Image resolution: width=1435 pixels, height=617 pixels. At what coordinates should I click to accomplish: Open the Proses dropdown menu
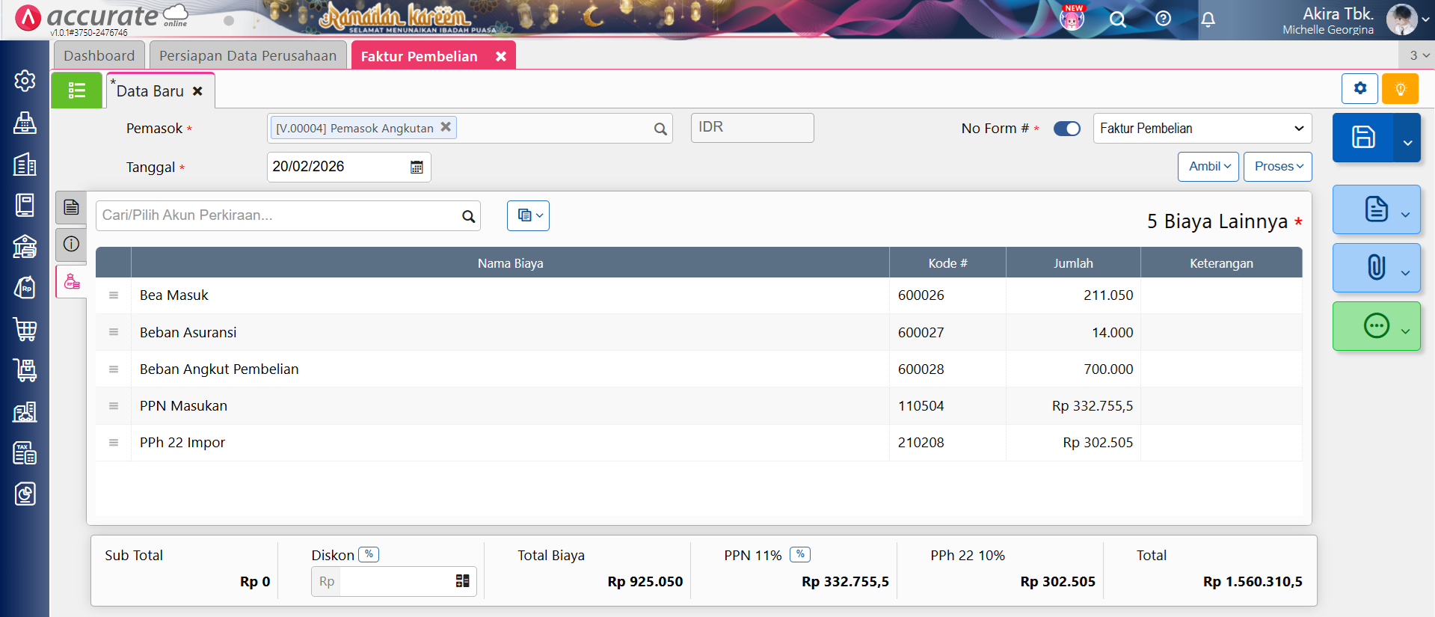tap(1277, 167)
